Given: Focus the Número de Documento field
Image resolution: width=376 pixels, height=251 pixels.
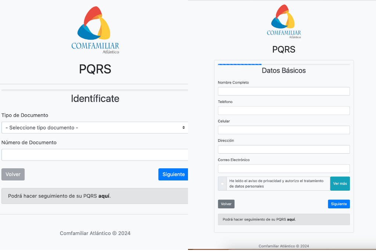Looking at the screenshot, I should 95,155.
